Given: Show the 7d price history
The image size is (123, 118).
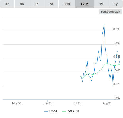Looking at the screenshot, I should [51, 4].
